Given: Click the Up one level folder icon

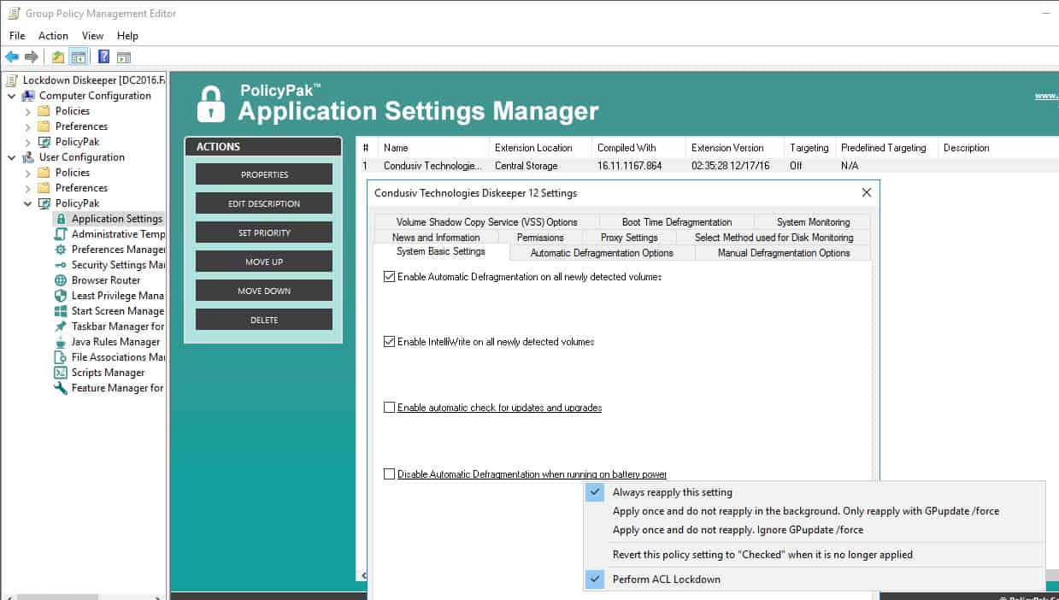Looking at the screenshot, I should [x=58, y=57].
